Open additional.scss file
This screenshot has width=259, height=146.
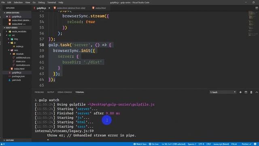(x=23, y=58)
